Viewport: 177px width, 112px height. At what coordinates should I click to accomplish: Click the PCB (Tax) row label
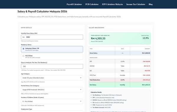point(93,75)
